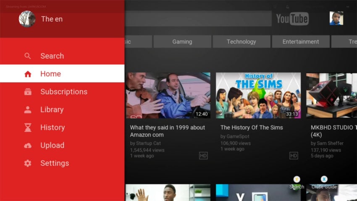Click the Settings gear icon

point(28,163)
